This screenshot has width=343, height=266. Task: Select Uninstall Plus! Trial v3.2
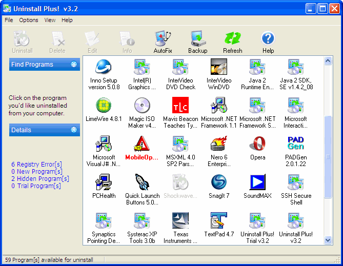pos(257,228)
